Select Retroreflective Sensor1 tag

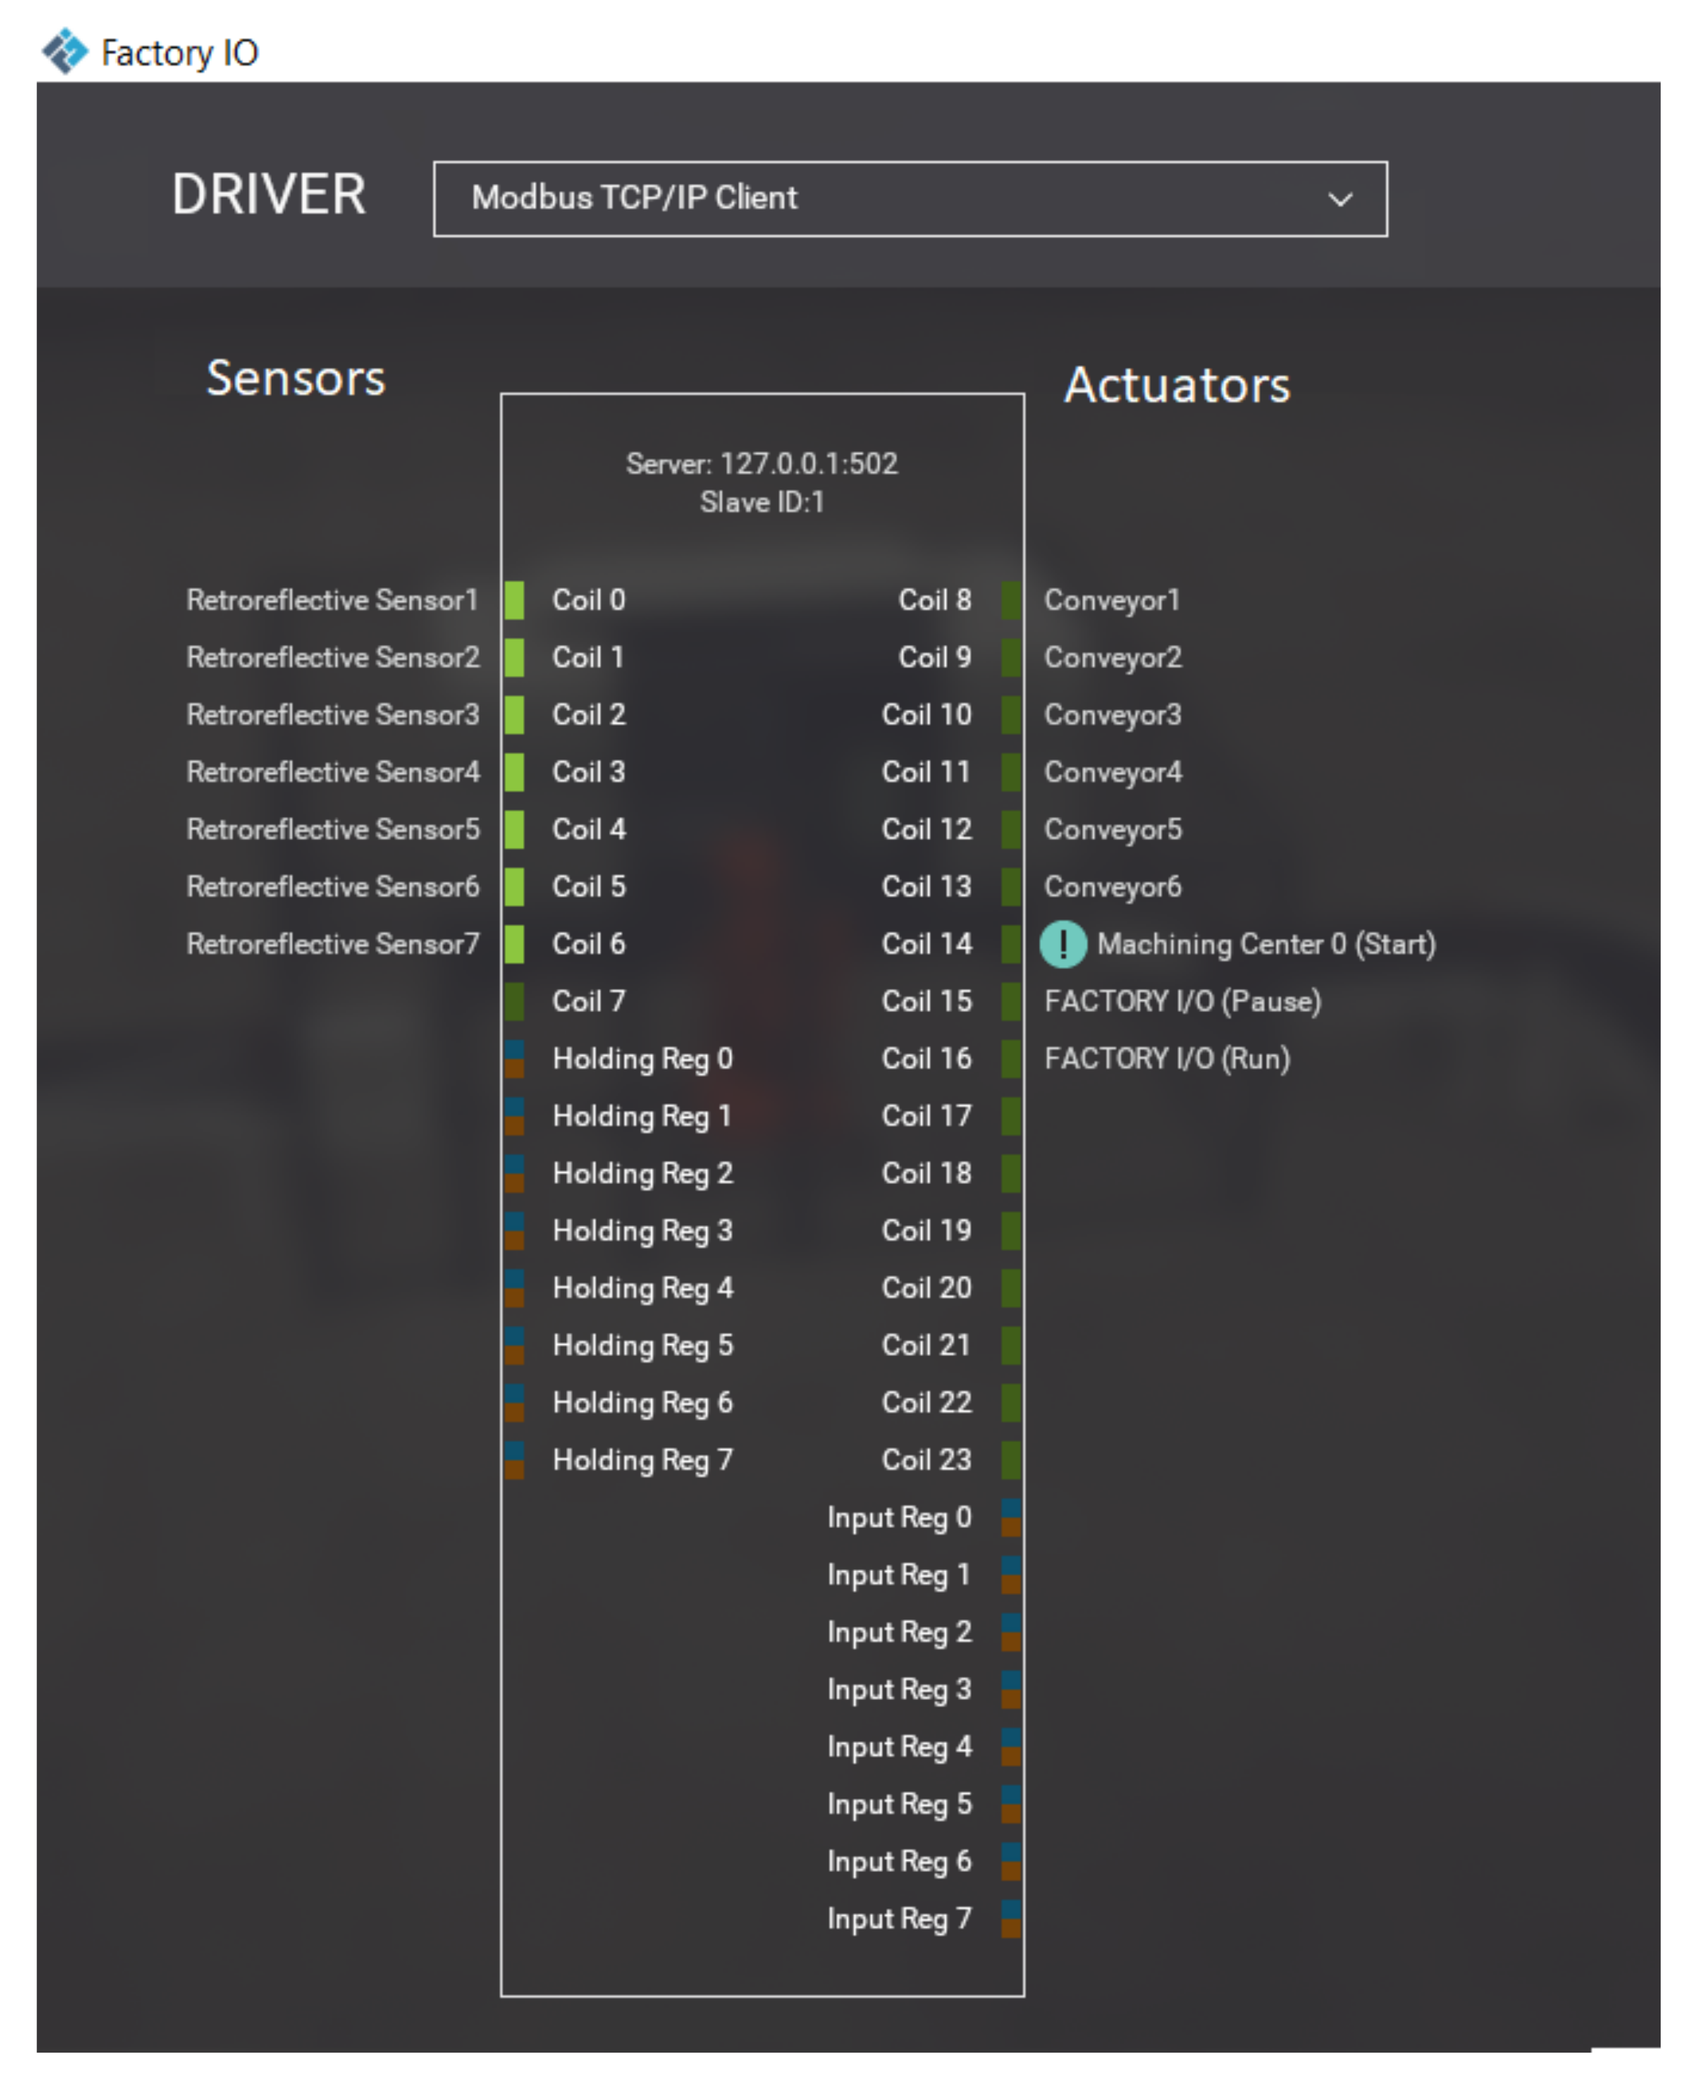[x=332, y=599]
